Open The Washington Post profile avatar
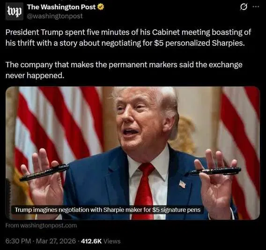Image resolution: width=266 pixels, height=250 pixels. click(x=14, y=11)
